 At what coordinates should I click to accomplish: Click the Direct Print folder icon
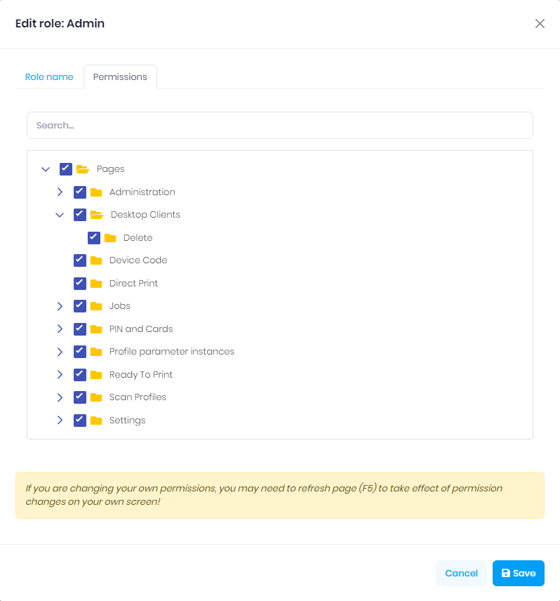coord(96,284)
